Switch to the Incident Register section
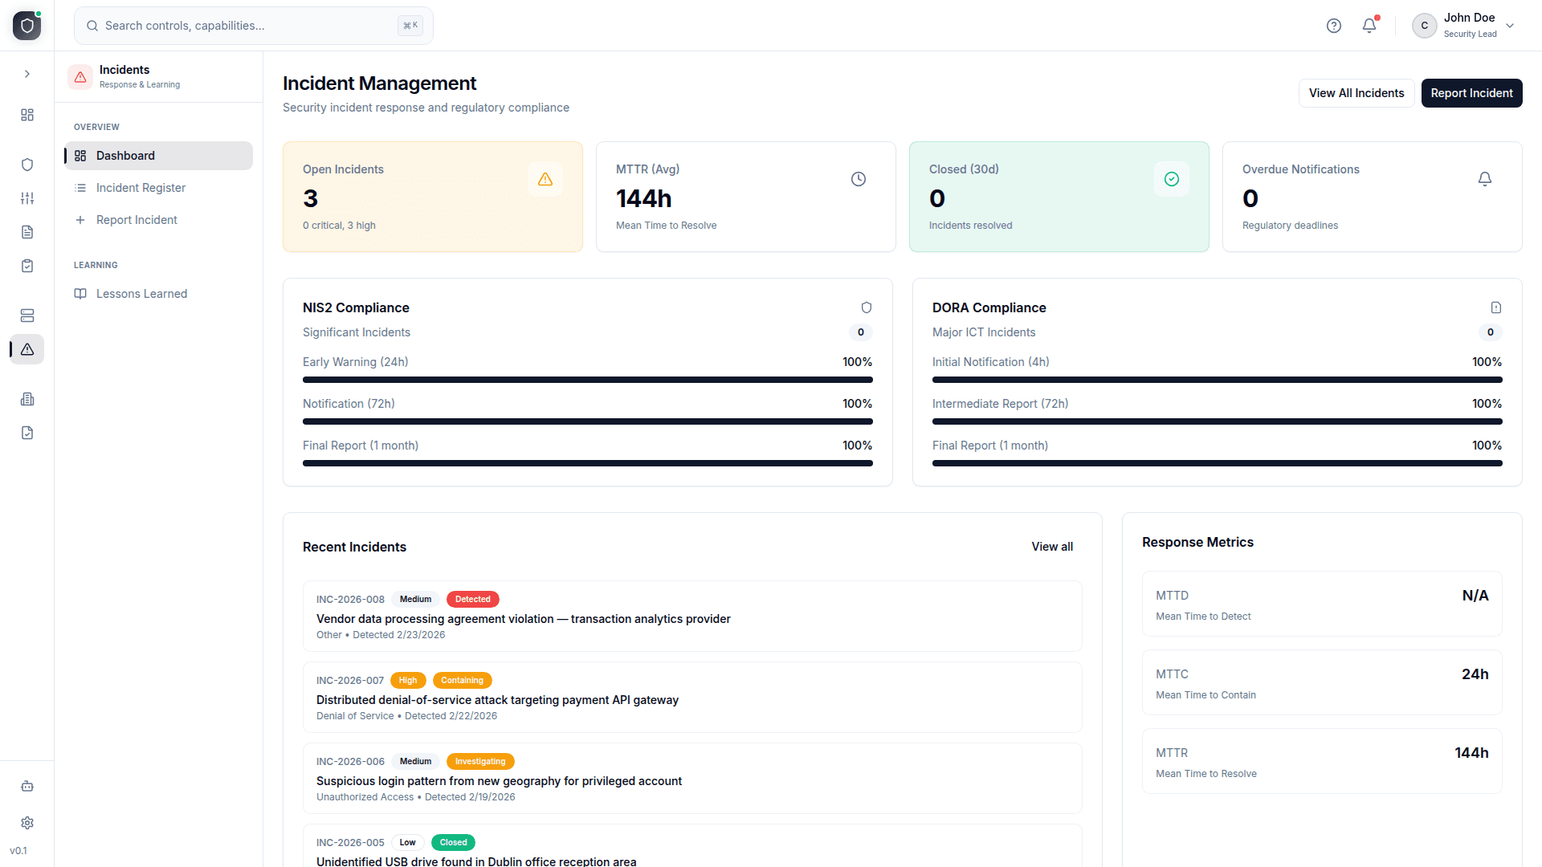The height and width of the screenshot is (867, 1542). point(141,187)
